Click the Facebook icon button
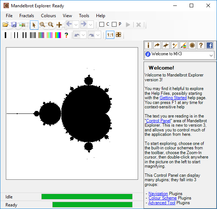The width and height of the screenshot is (217, 209). pyautogui.click(x=210, y=45)
